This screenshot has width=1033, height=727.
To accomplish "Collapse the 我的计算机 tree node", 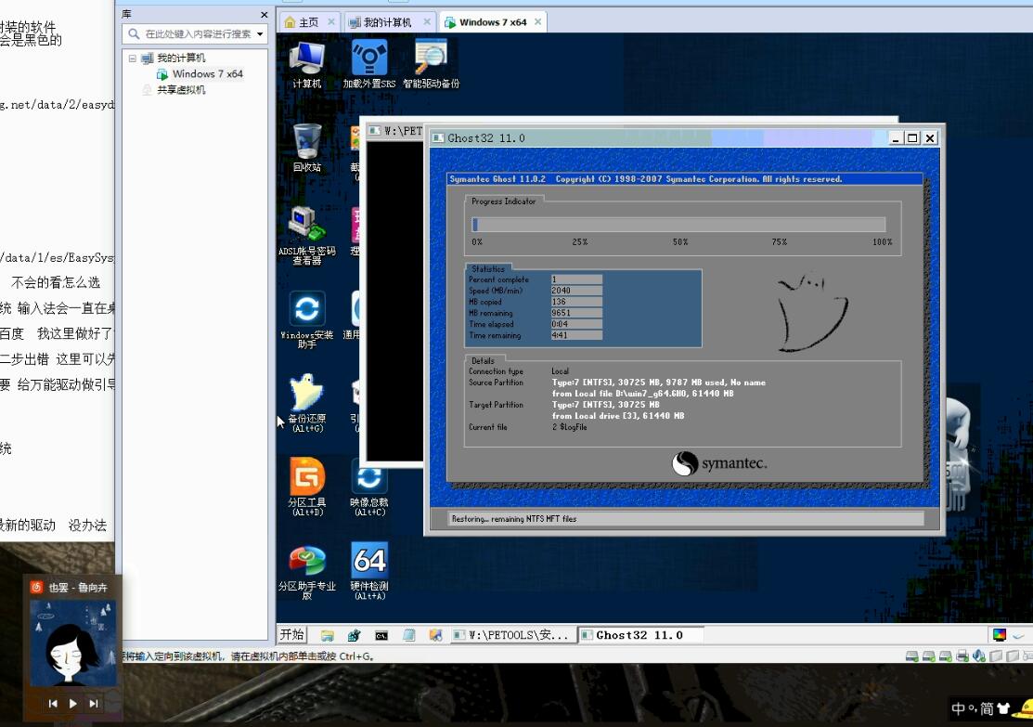I will tap(133, 58).
